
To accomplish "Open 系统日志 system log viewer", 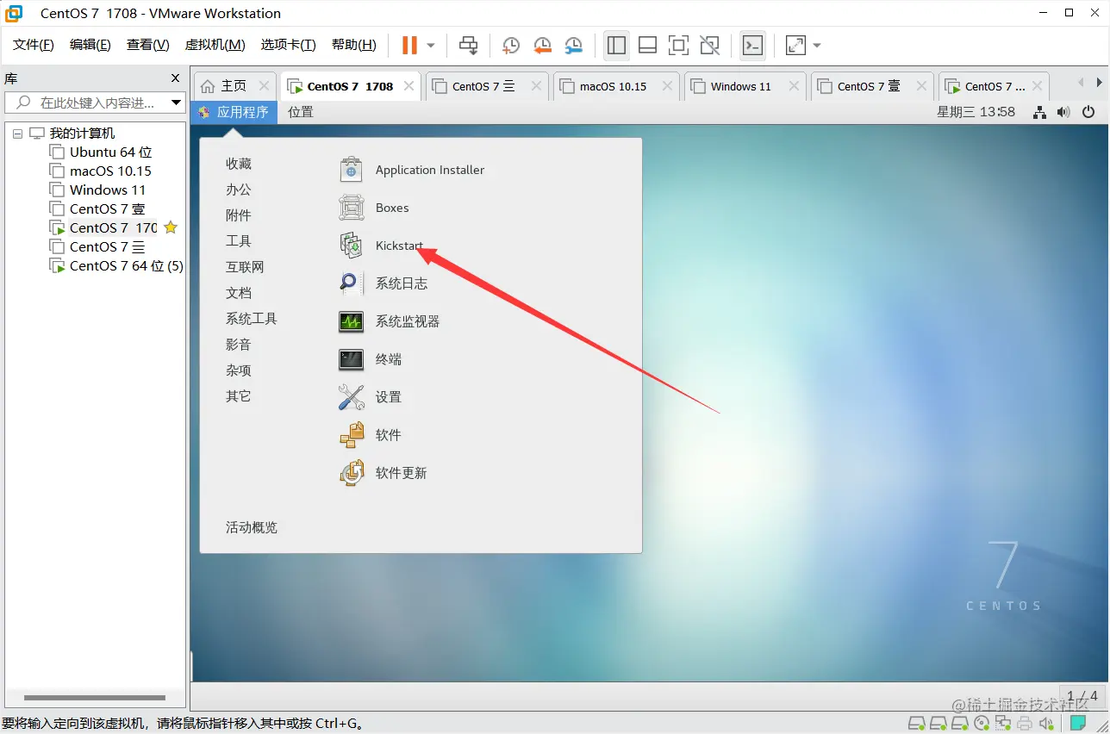I will pyautogui.click(x=383, y=283).
